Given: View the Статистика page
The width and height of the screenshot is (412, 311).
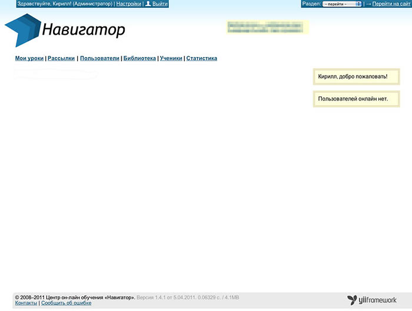Looking at the screenshot, I should coord(202,58).
